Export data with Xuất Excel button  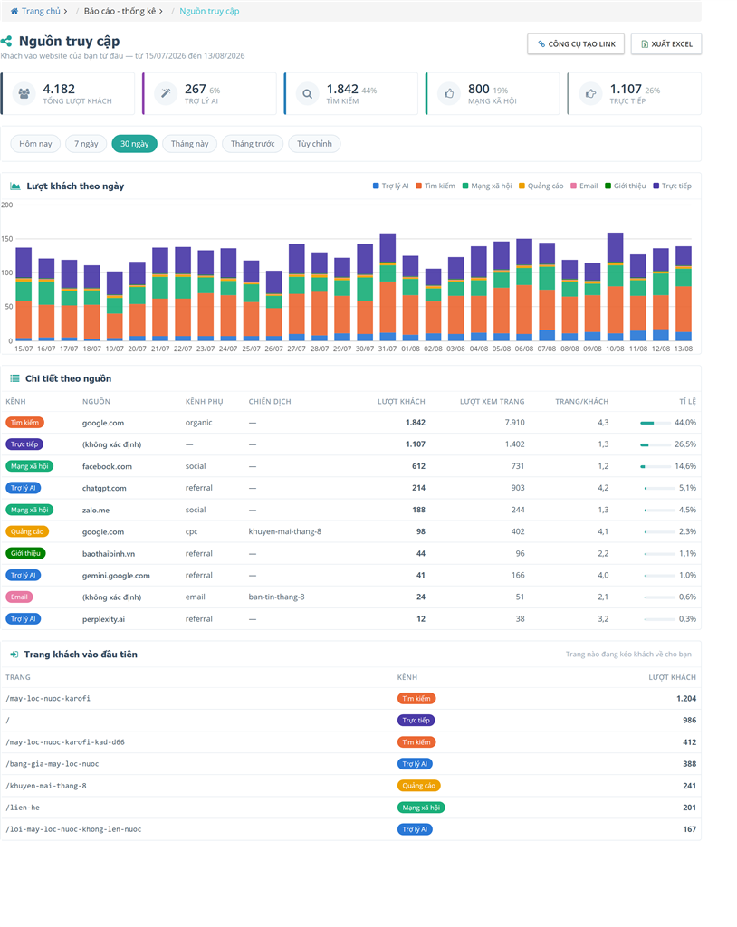pyautogui.click(x=666, y=43)
